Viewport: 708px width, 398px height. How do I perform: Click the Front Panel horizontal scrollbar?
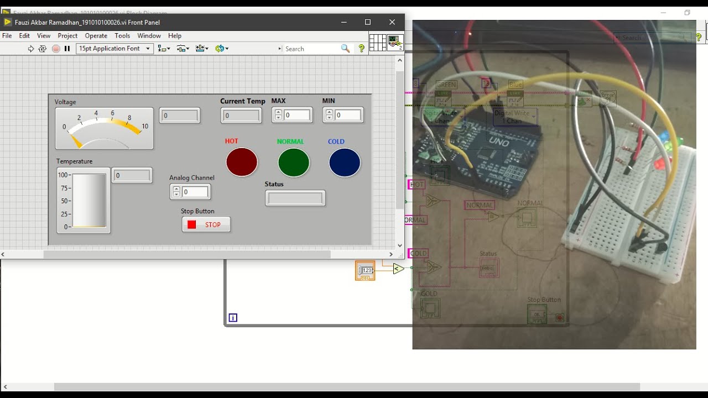point(187,254)
